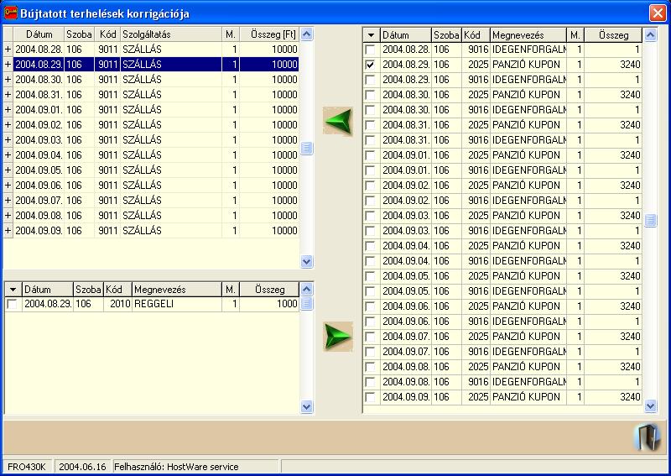Click the Kód header in the REGGELI table
Image resolution: width=671 pixels, height=476 pixels.
pyautogui.click(x=117, y=290)
